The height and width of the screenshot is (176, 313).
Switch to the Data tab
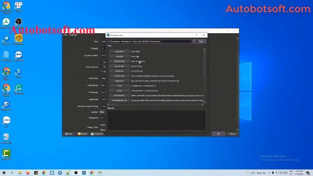[68, 134]
